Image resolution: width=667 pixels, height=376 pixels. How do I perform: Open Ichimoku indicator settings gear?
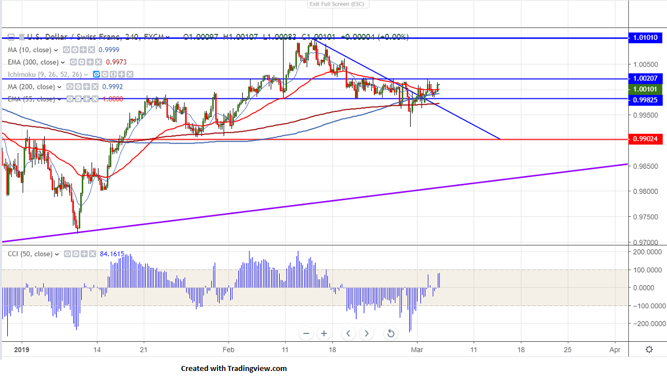[105, 74]
